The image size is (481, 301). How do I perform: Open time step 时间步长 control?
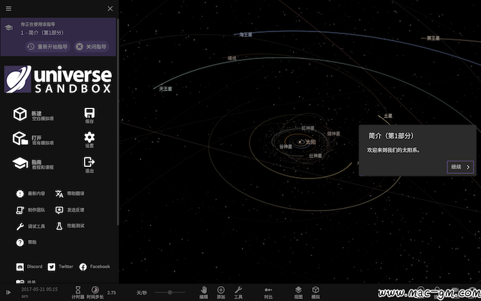point(95,293)
